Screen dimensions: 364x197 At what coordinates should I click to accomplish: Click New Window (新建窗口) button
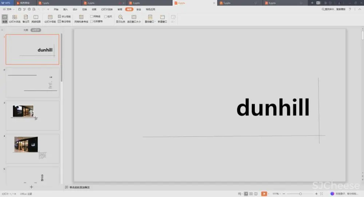coord(162,19)
